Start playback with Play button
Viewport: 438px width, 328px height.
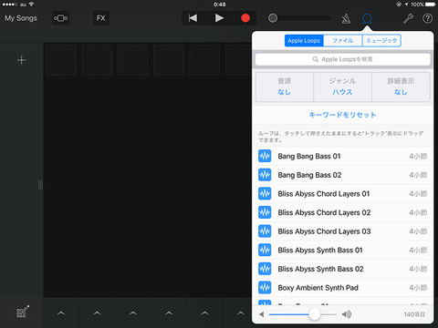(219, 18)
